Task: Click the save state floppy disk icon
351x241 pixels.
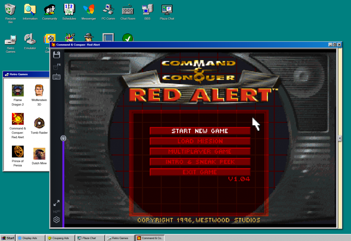Action: click(57, 54)
